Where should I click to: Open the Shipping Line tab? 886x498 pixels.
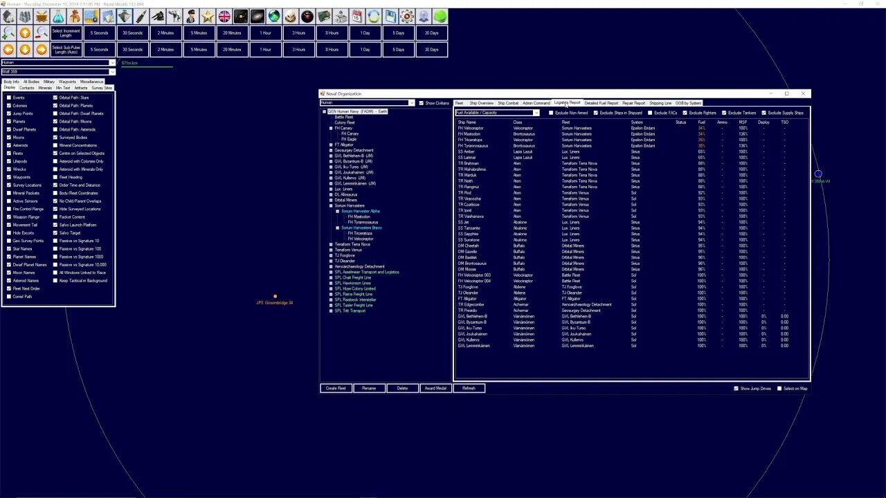[x=660, y=103]
